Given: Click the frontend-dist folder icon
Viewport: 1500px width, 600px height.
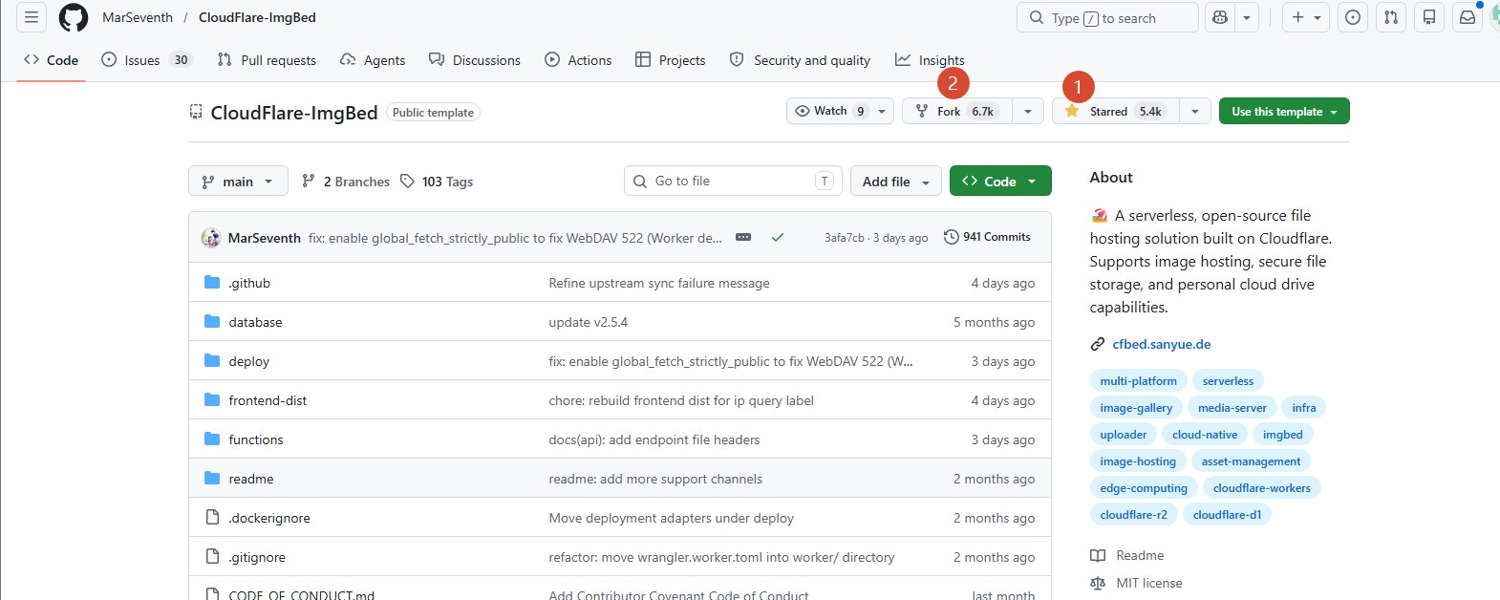Looking at the screenshot, I should [212, 400].
